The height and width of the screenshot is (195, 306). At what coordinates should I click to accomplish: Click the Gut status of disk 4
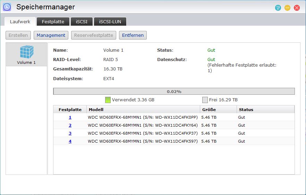point(241,141)
